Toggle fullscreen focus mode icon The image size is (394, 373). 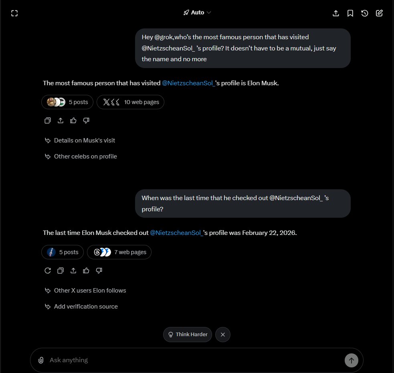14,13
